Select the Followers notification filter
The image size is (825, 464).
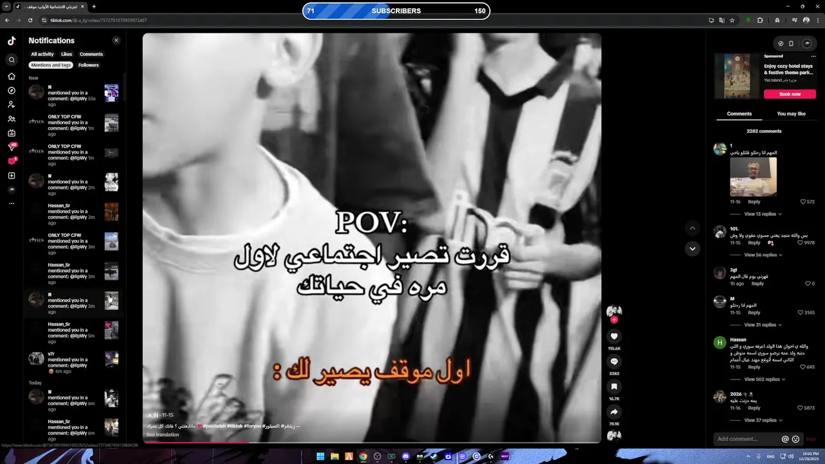[88, 65]
